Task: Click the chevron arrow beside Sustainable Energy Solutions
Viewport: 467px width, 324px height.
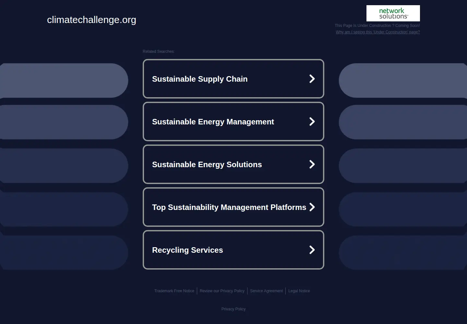Action: click(x=312, y=164)
